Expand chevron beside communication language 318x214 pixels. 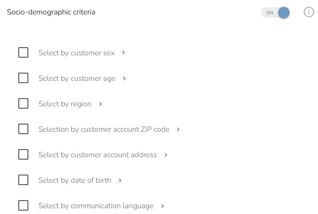click(x=163, y=206)
